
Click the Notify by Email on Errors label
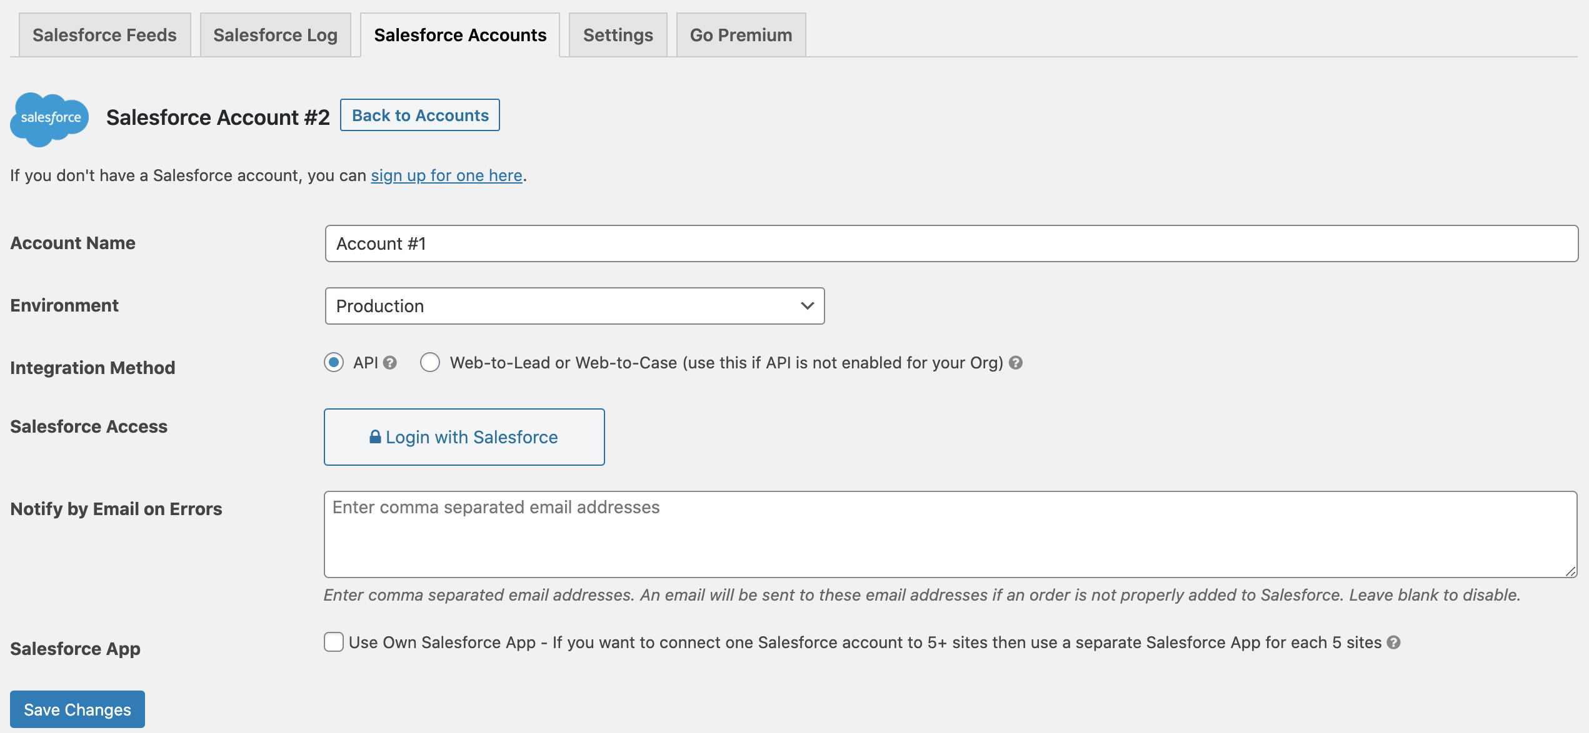[116, 509]
